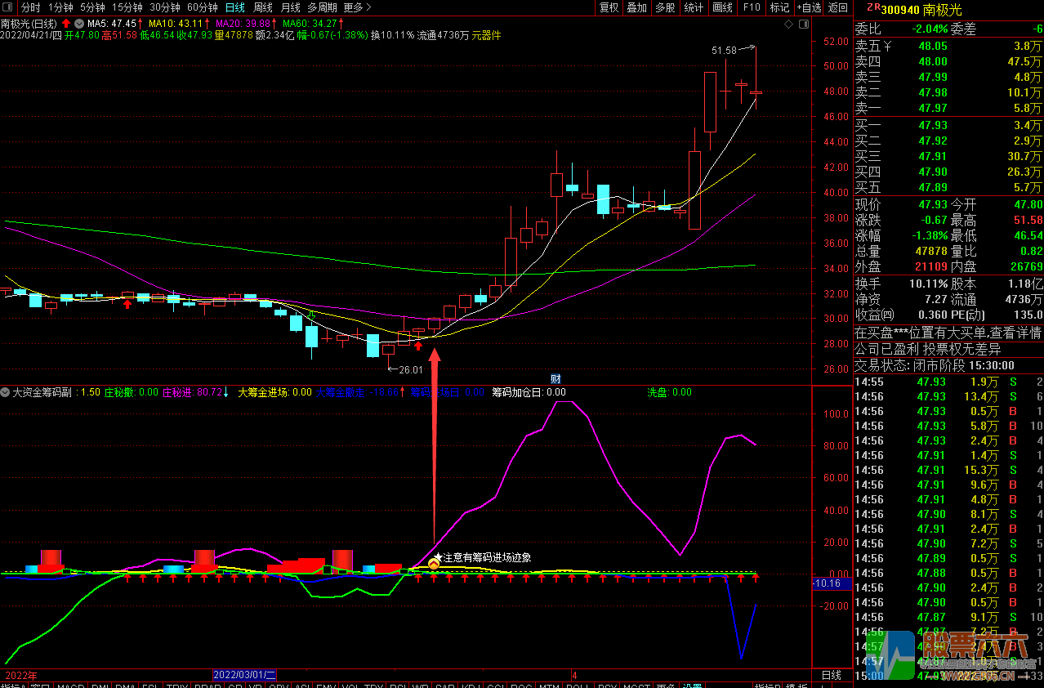Click the gold coin signal icon in the indicator pane
Screen dimensions: 1044x688
click(x=434, y=563)
